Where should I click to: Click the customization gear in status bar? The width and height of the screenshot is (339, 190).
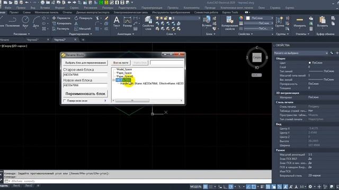coord(310,187)
